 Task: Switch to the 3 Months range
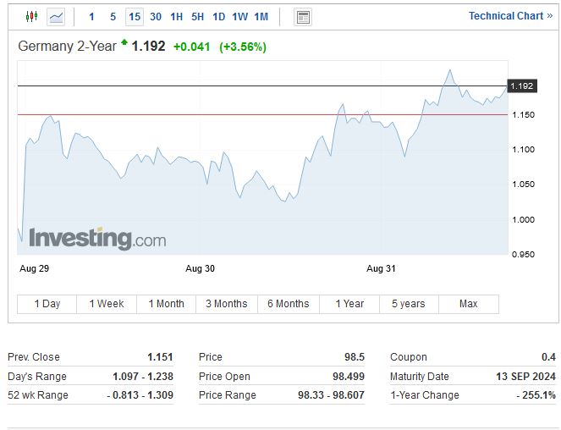pos(227,304)
